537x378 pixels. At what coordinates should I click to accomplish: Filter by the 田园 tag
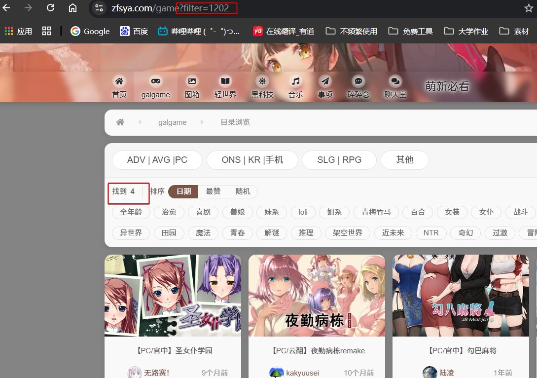[x=169, y=233]
